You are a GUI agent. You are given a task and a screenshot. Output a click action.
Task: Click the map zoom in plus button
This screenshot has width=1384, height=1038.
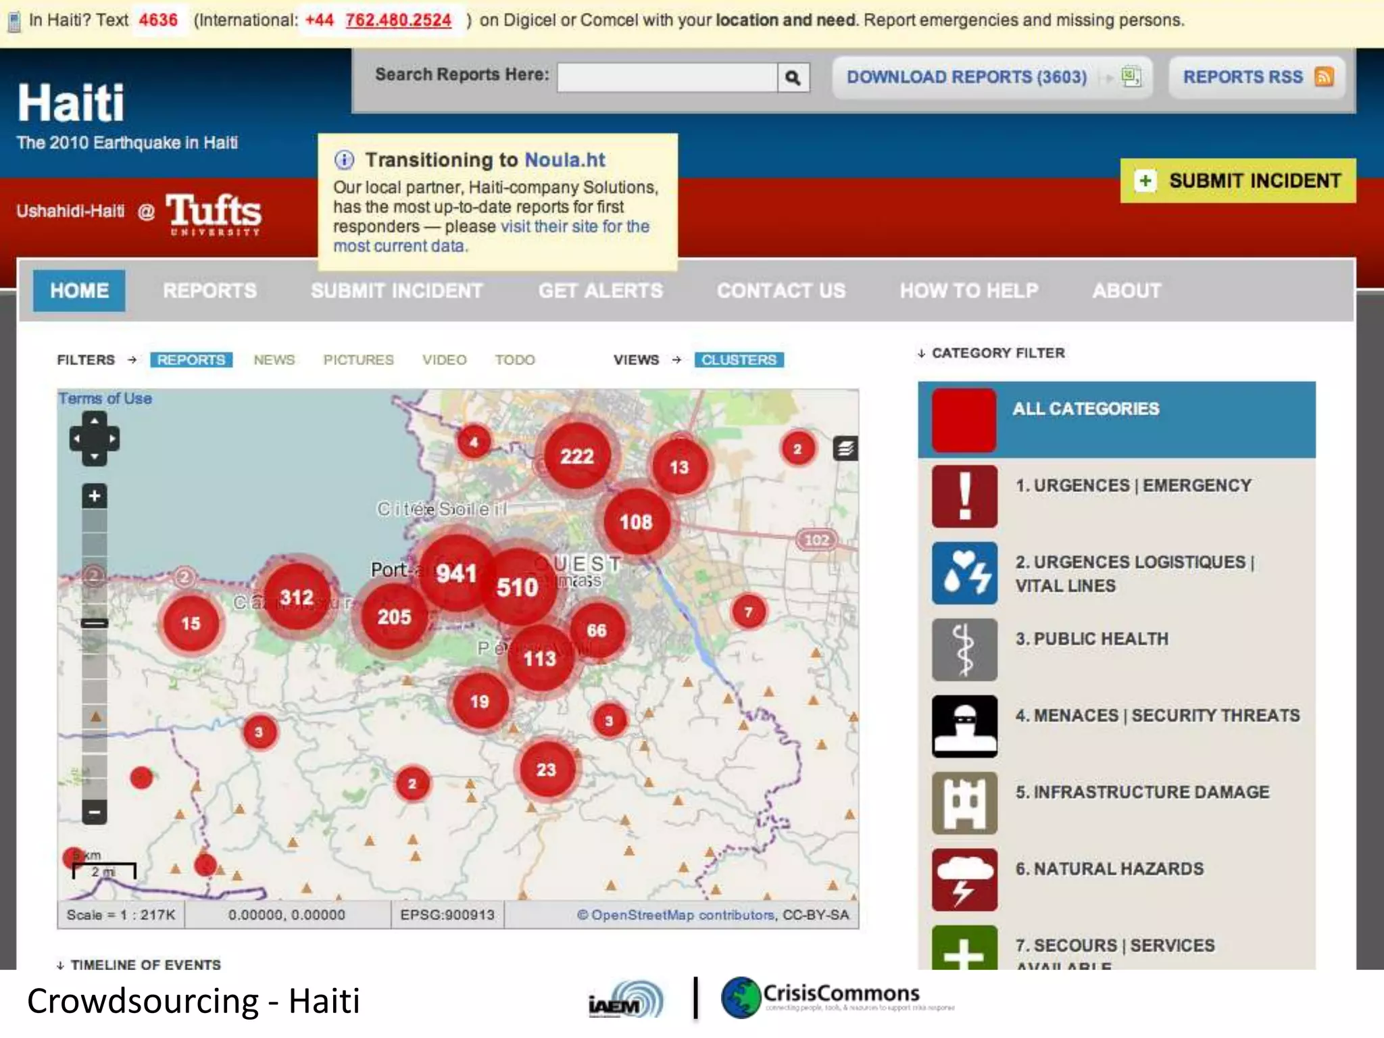click(95, 496)
